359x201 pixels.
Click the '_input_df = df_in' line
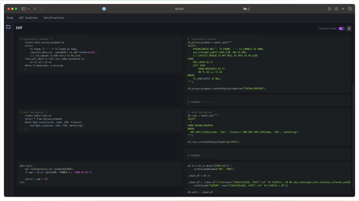[x=199, y=176]
